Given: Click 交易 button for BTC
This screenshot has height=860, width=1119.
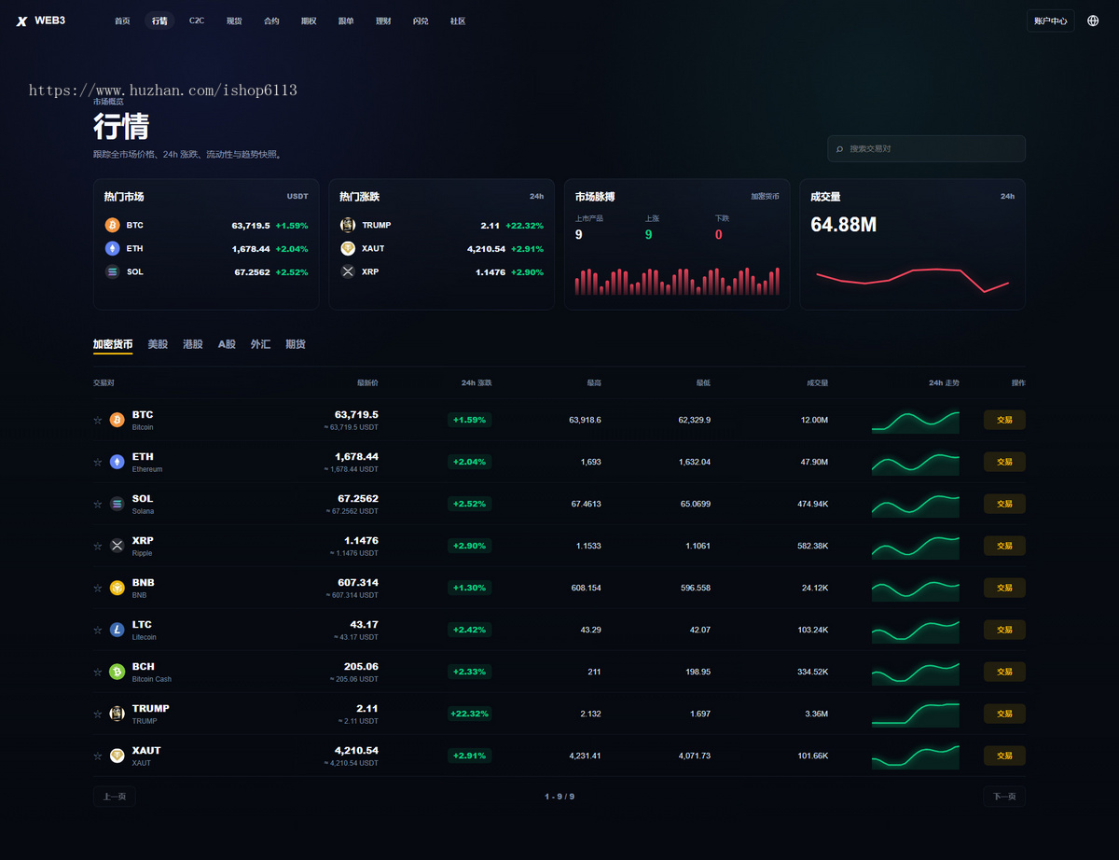Looking at the screenshot, I should point(1004,420).
